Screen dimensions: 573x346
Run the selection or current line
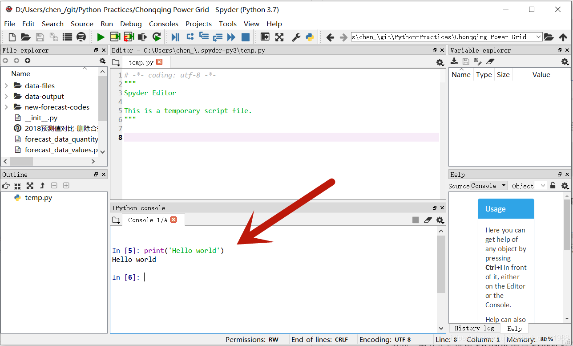142,37
